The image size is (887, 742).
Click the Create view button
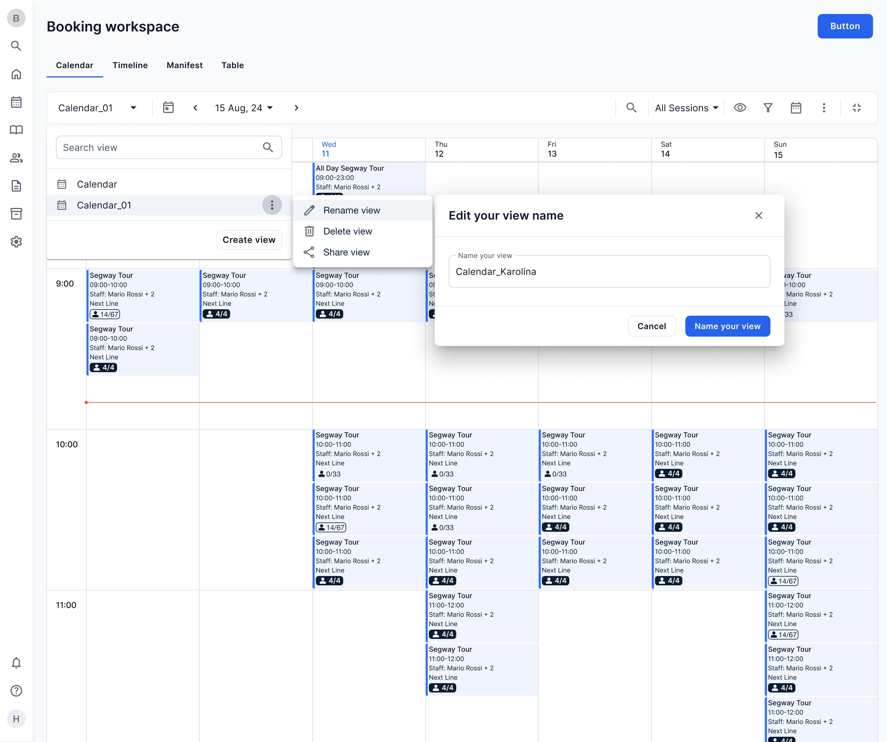[249, 240]
